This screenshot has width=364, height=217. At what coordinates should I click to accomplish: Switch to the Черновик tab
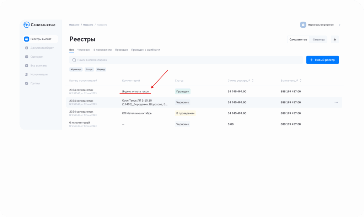point(84,50)
